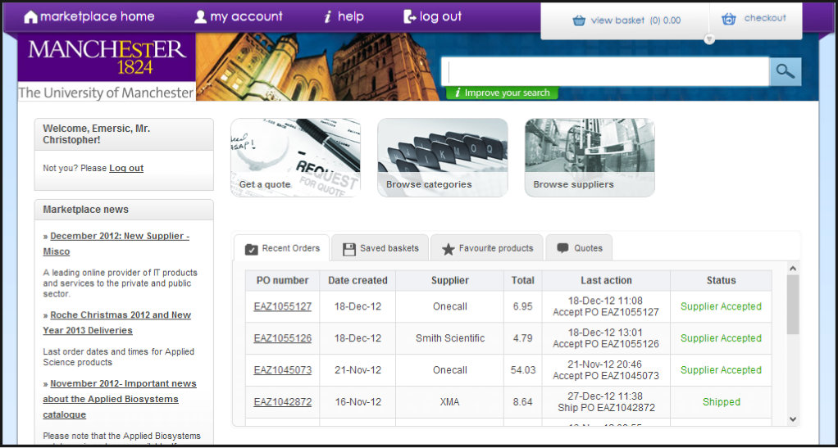Screen dimensions: 838x448
Task: Click Smith Scientific supplier cell
Action: 450,338
